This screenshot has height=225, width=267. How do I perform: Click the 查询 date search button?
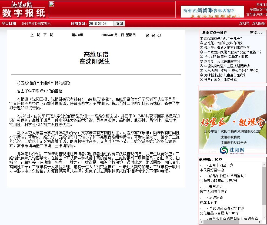click(x=119, y=24)
